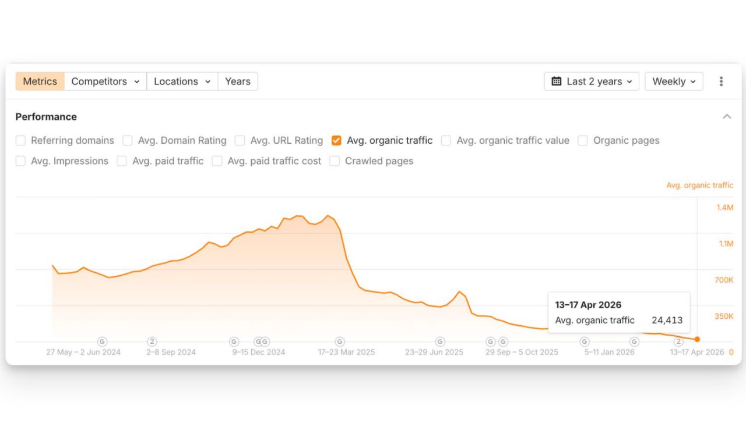Click the '17–23 Mar 2025' date label

[347, 352]
